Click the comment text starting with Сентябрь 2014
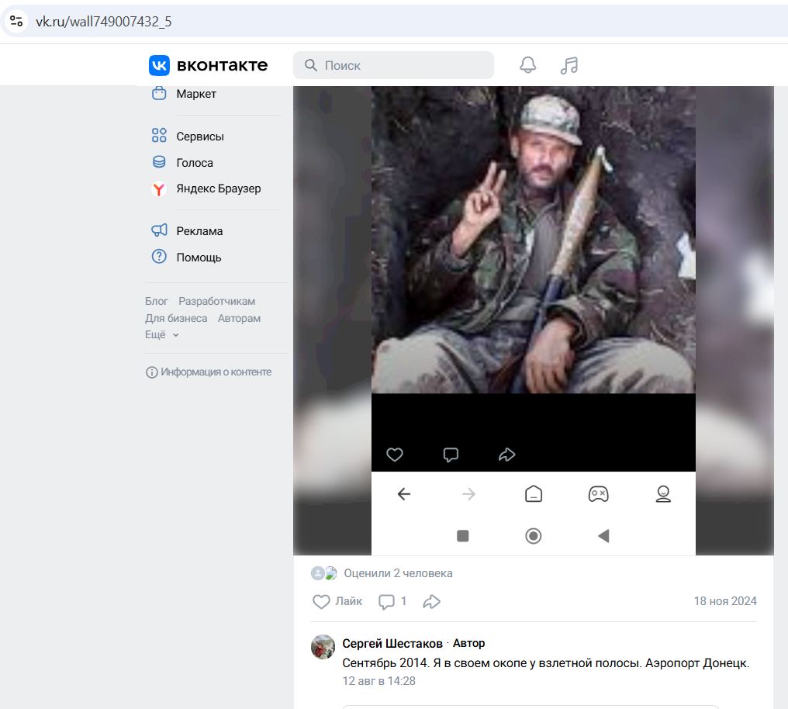This screenshot has height=709, width=788. (546, 662)
